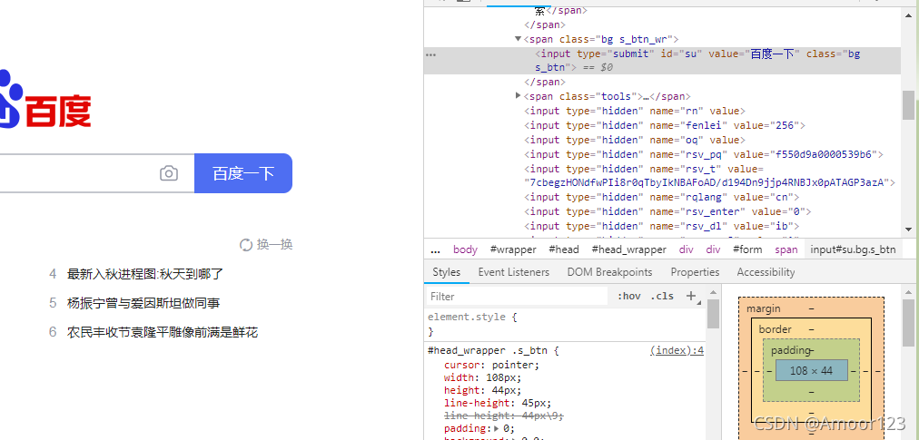Screen dimensions: 919x440
Task: Click the Styles pane scroll up arrow
Action: (x=713, y=292)
